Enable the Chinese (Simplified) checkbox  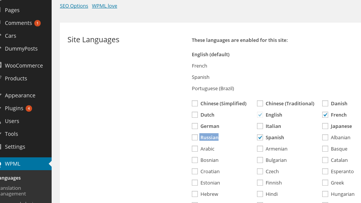pyautogui.click(x=195, y=103)
